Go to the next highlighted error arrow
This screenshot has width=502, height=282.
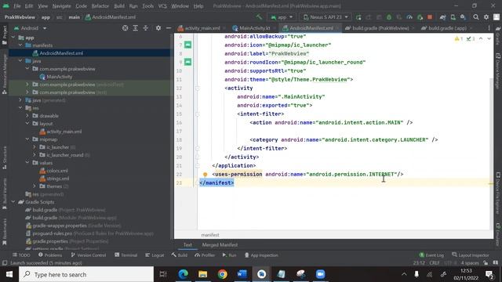point(489,38)
